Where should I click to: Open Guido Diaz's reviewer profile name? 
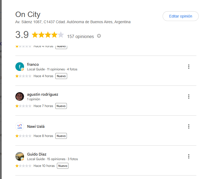coord(37,154)
